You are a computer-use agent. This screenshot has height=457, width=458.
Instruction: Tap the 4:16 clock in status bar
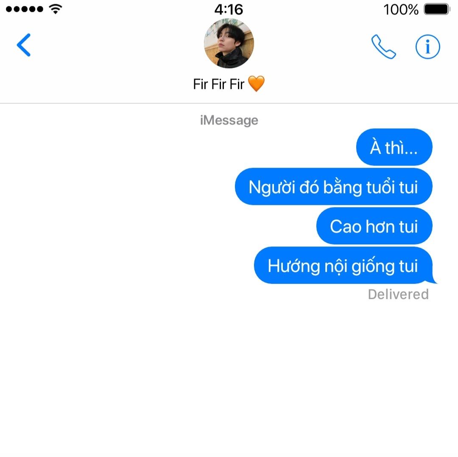pyautogui.click(x=229, y=9)
